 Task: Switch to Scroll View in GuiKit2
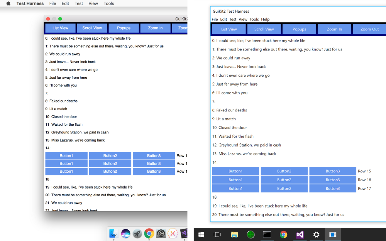[264, 29]
